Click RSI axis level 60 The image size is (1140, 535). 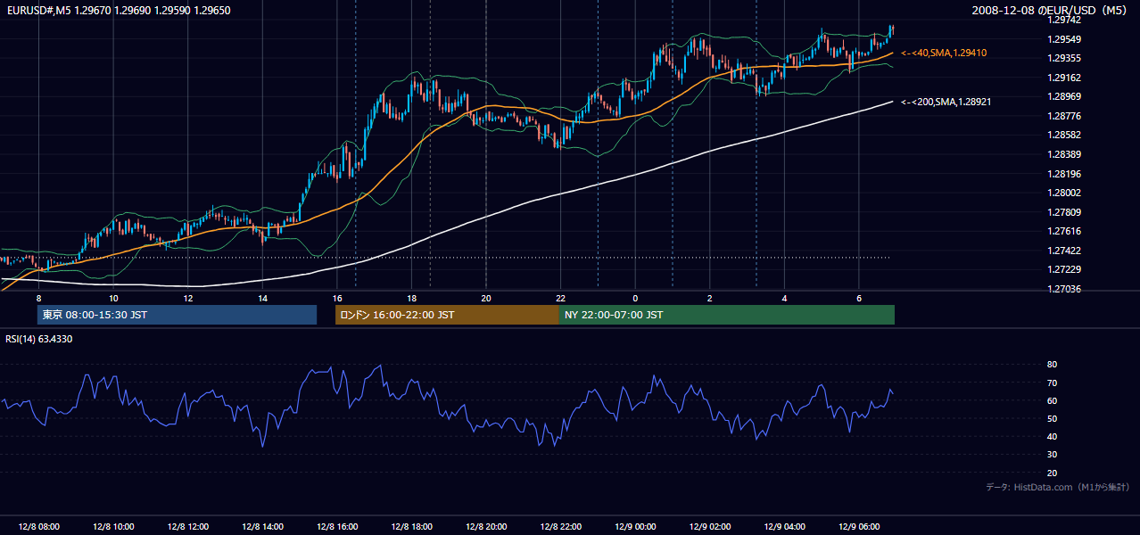pos(1052,400)
